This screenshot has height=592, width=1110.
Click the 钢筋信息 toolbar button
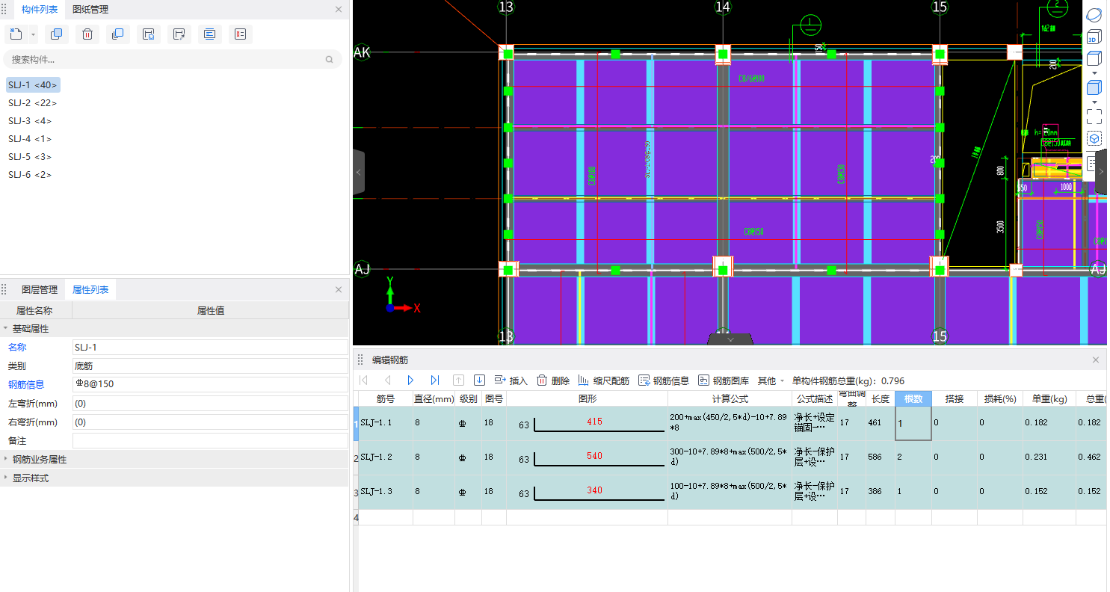coord(664,380)
